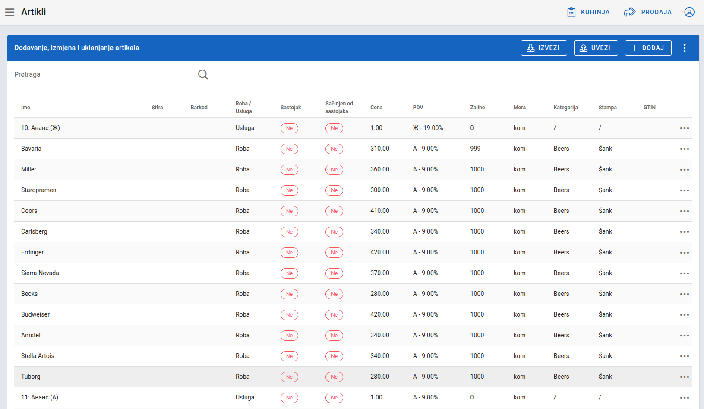Image resolution: width=704 pixels, height=409 pixels.
Task: Open row options for 10: Аванс (Ж)
Action: [685, 128]
